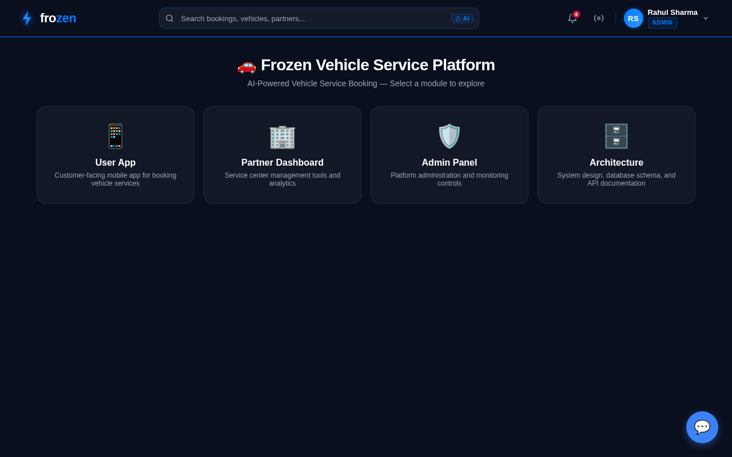
Task: Open the Partner Dashboard module
Action: click(282, 155)
